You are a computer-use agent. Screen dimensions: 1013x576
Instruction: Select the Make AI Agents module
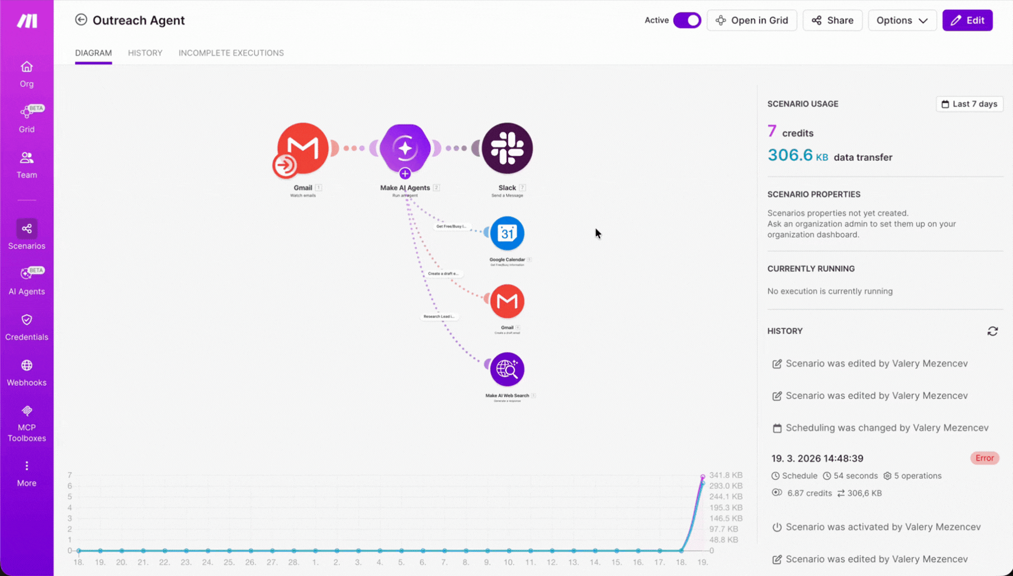(x=405, y=148)
